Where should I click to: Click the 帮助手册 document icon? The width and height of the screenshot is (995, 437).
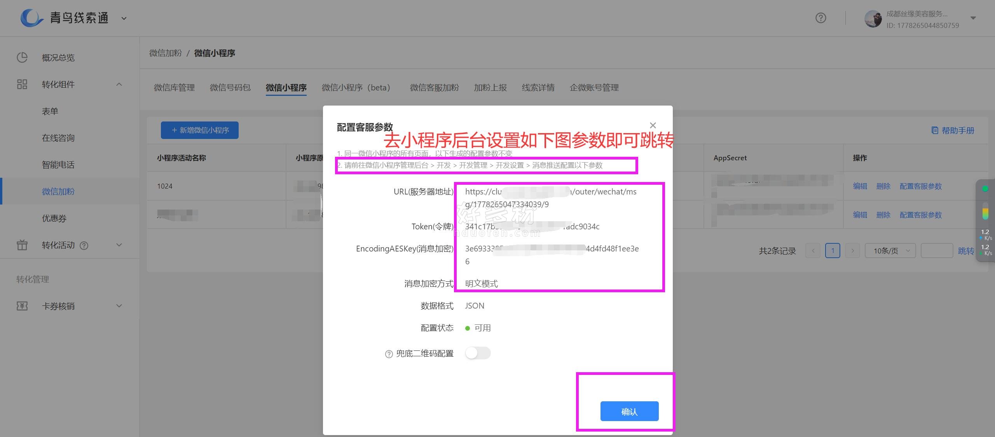pos(935,130)
